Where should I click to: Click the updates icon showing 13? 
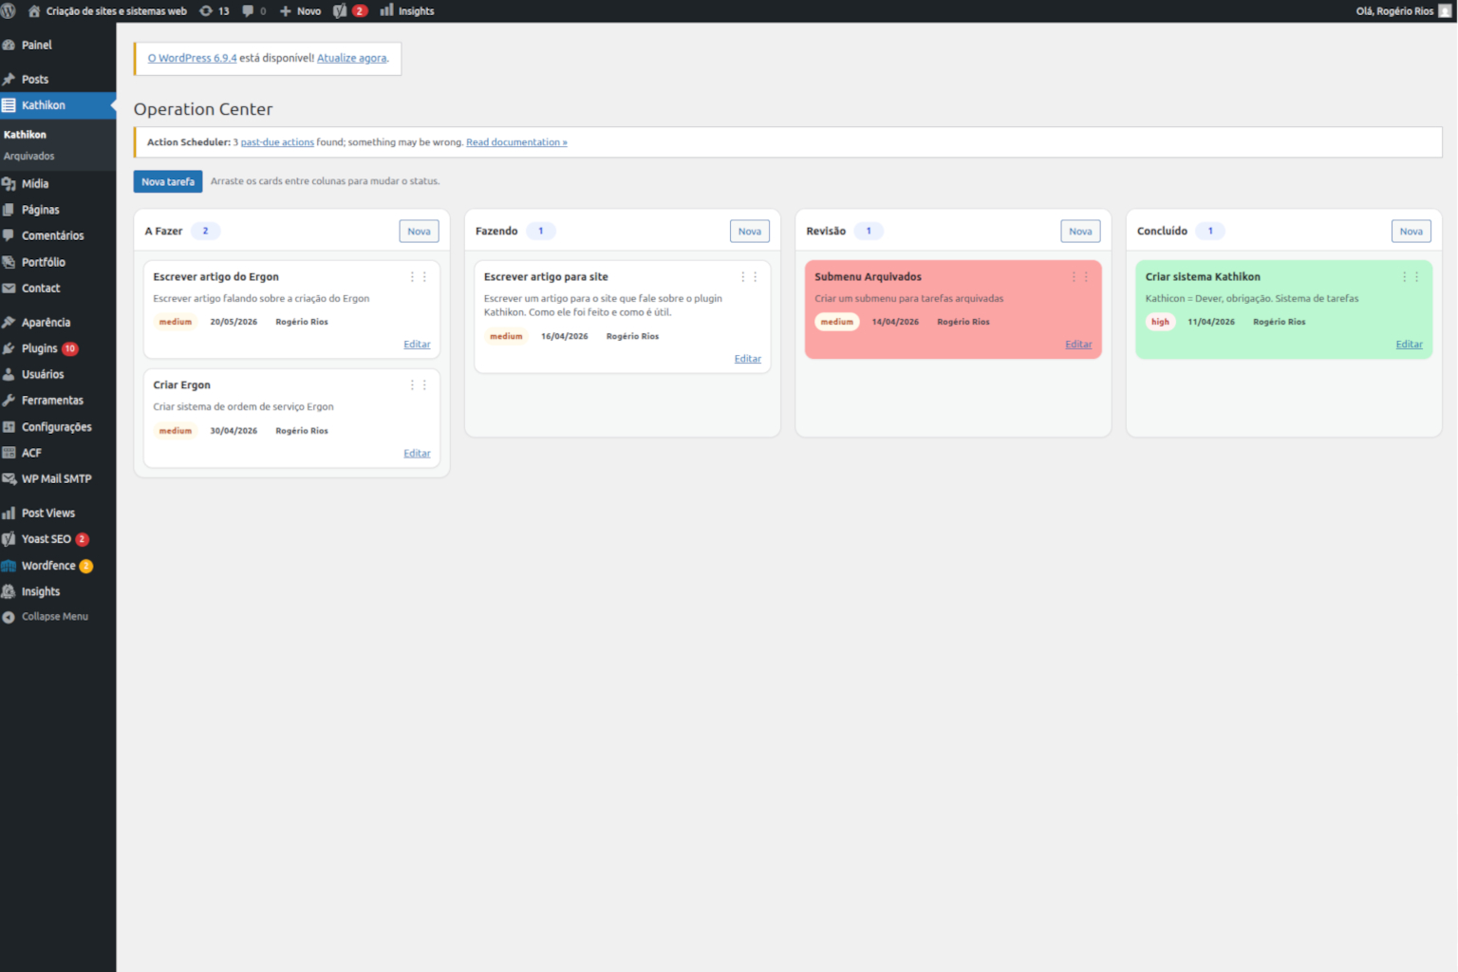[206, 11]
